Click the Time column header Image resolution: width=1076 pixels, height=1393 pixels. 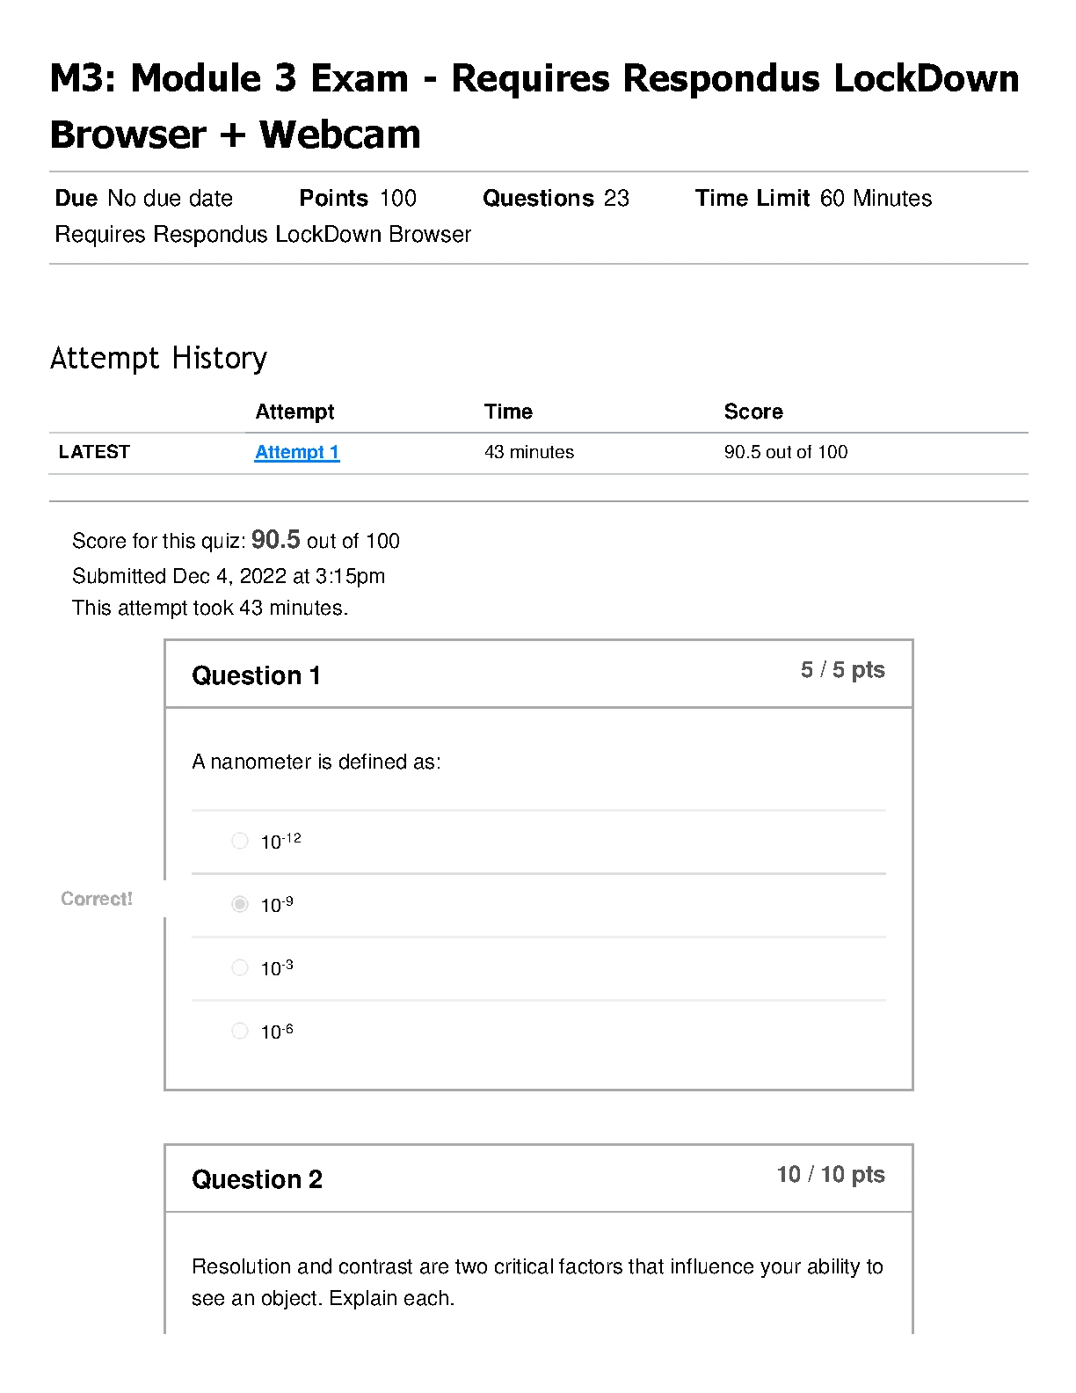coord(508,412)
